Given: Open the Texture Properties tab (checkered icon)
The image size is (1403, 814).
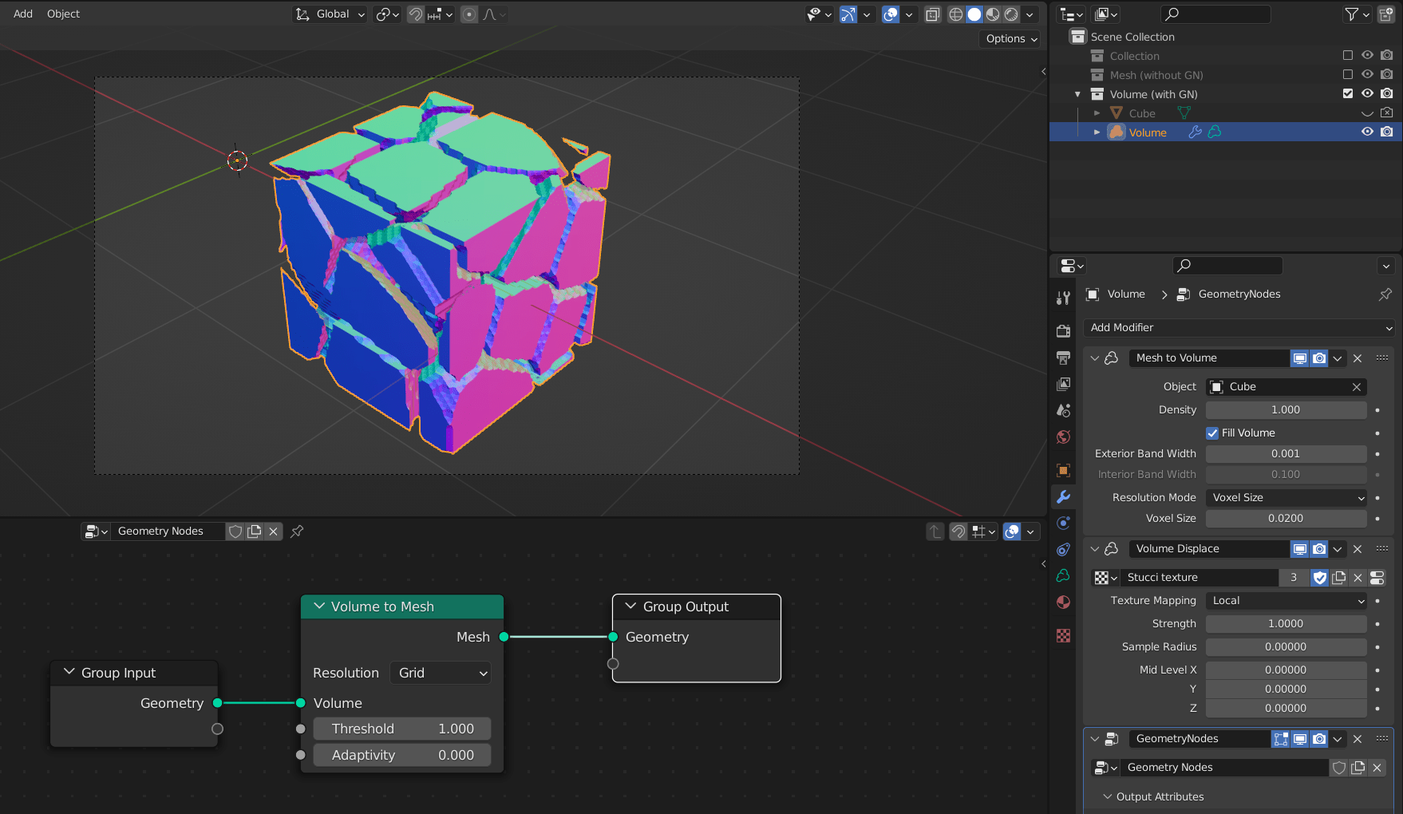Looking at the screenshot, I should pyautogui.click(x=1063, y=636).
